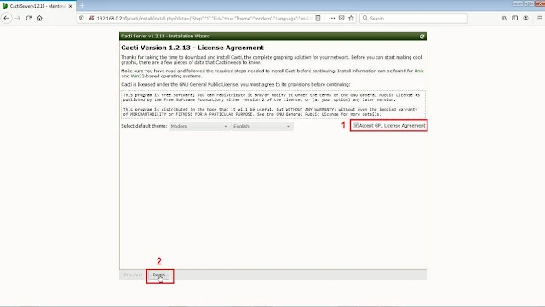Open page actions three-dot menu
The image size is (545, 307).
331,18
